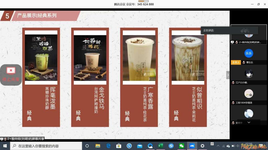This screenshot has width=268, height=150.
Task: Open File Explorer from the taskbar
Action: (98, 146)
